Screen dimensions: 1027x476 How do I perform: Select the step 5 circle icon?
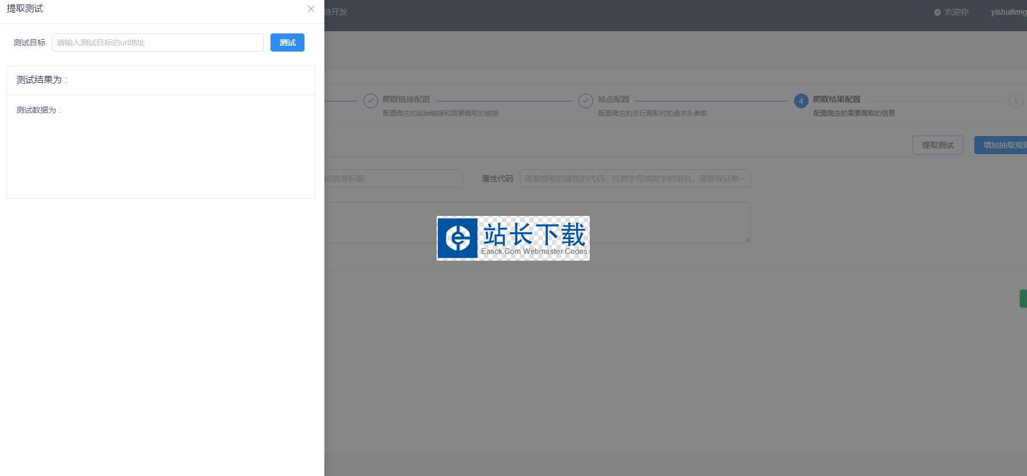1016,101
